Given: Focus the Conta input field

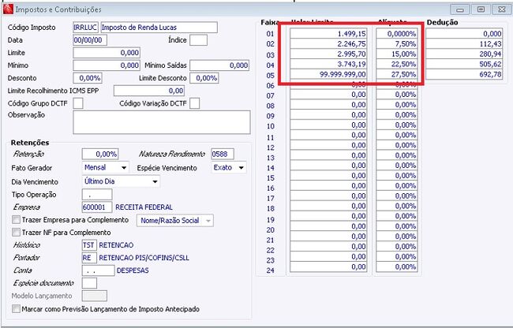Looking at the screenshot, I should coord(98,270).
